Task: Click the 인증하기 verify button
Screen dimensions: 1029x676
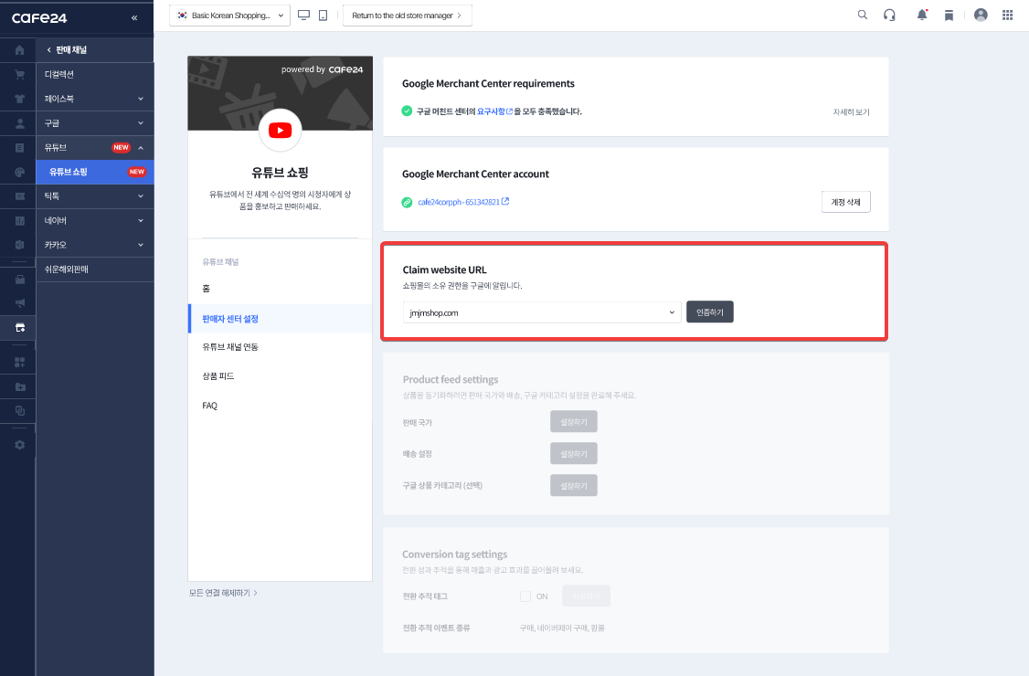Action: click(710, 312)
